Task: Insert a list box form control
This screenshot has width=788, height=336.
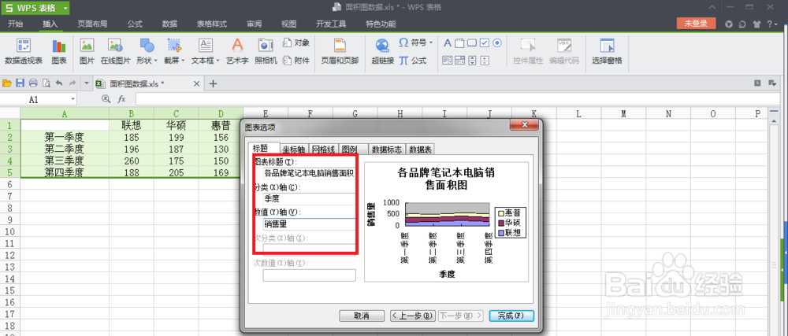Action: tap(448, 61)
